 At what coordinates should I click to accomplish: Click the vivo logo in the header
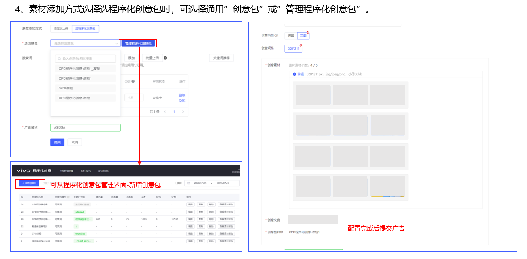(23, 170)
